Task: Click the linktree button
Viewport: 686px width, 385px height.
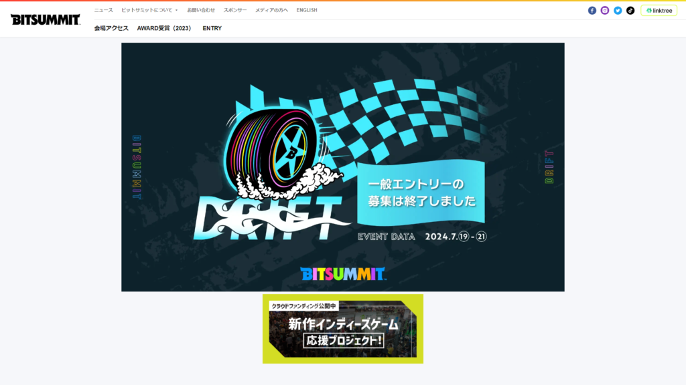Action: 659,11
